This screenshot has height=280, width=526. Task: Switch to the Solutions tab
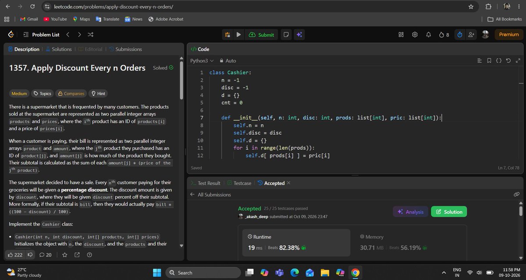coord(58,49)
